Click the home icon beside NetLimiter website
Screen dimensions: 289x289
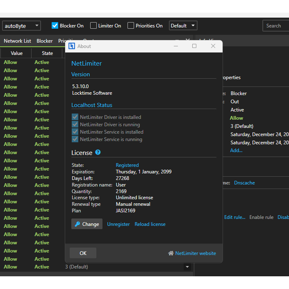coord(171,253)
